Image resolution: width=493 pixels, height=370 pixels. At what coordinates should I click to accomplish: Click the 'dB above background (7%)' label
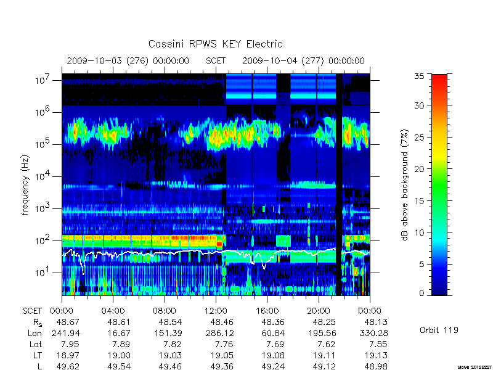tap(405, 185)
